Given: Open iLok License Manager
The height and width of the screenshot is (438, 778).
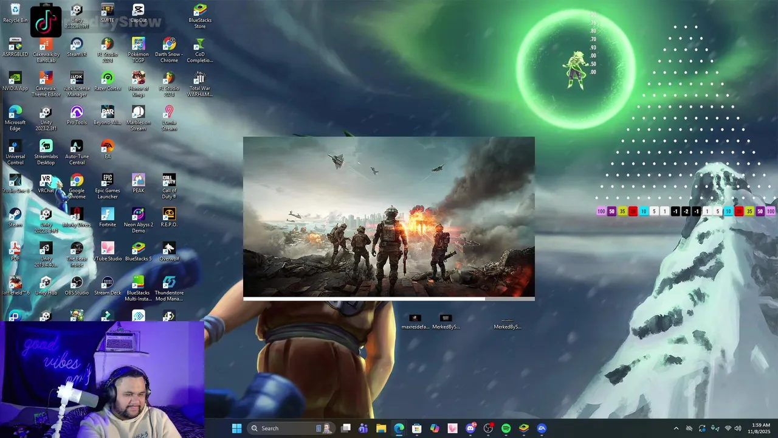Looking at the screenshot, I should click(77, 85).
